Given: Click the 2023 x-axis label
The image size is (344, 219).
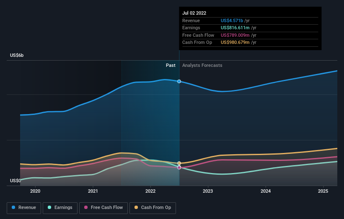Looking at the screenshot, I should point(208,191).
